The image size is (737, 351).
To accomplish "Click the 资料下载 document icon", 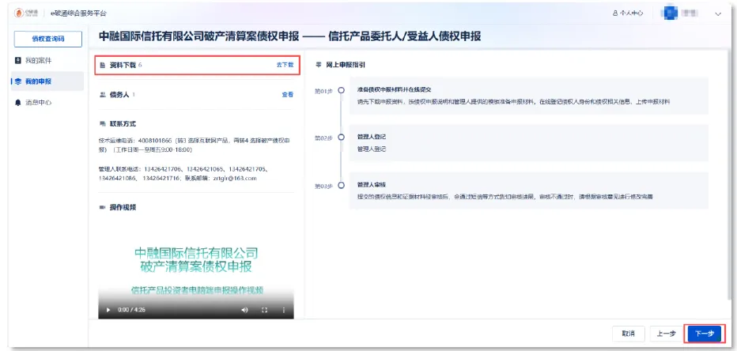I will click(103, 66).
